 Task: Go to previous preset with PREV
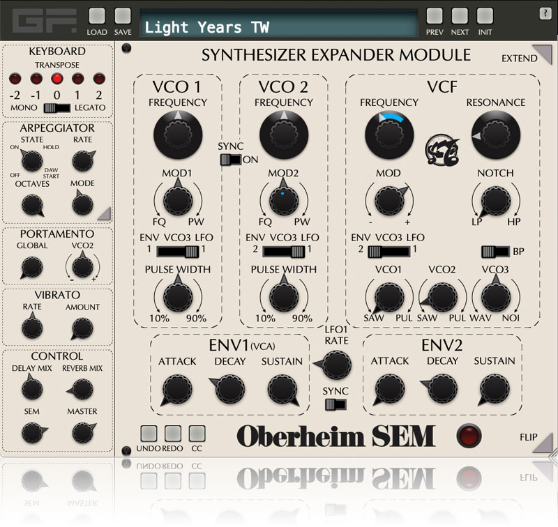click(x=435, y=17)
